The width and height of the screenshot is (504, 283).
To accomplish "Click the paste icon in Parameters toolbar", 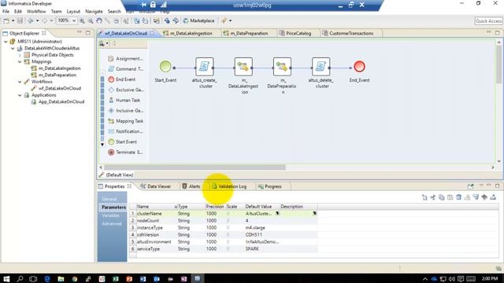I will (450, 197).
